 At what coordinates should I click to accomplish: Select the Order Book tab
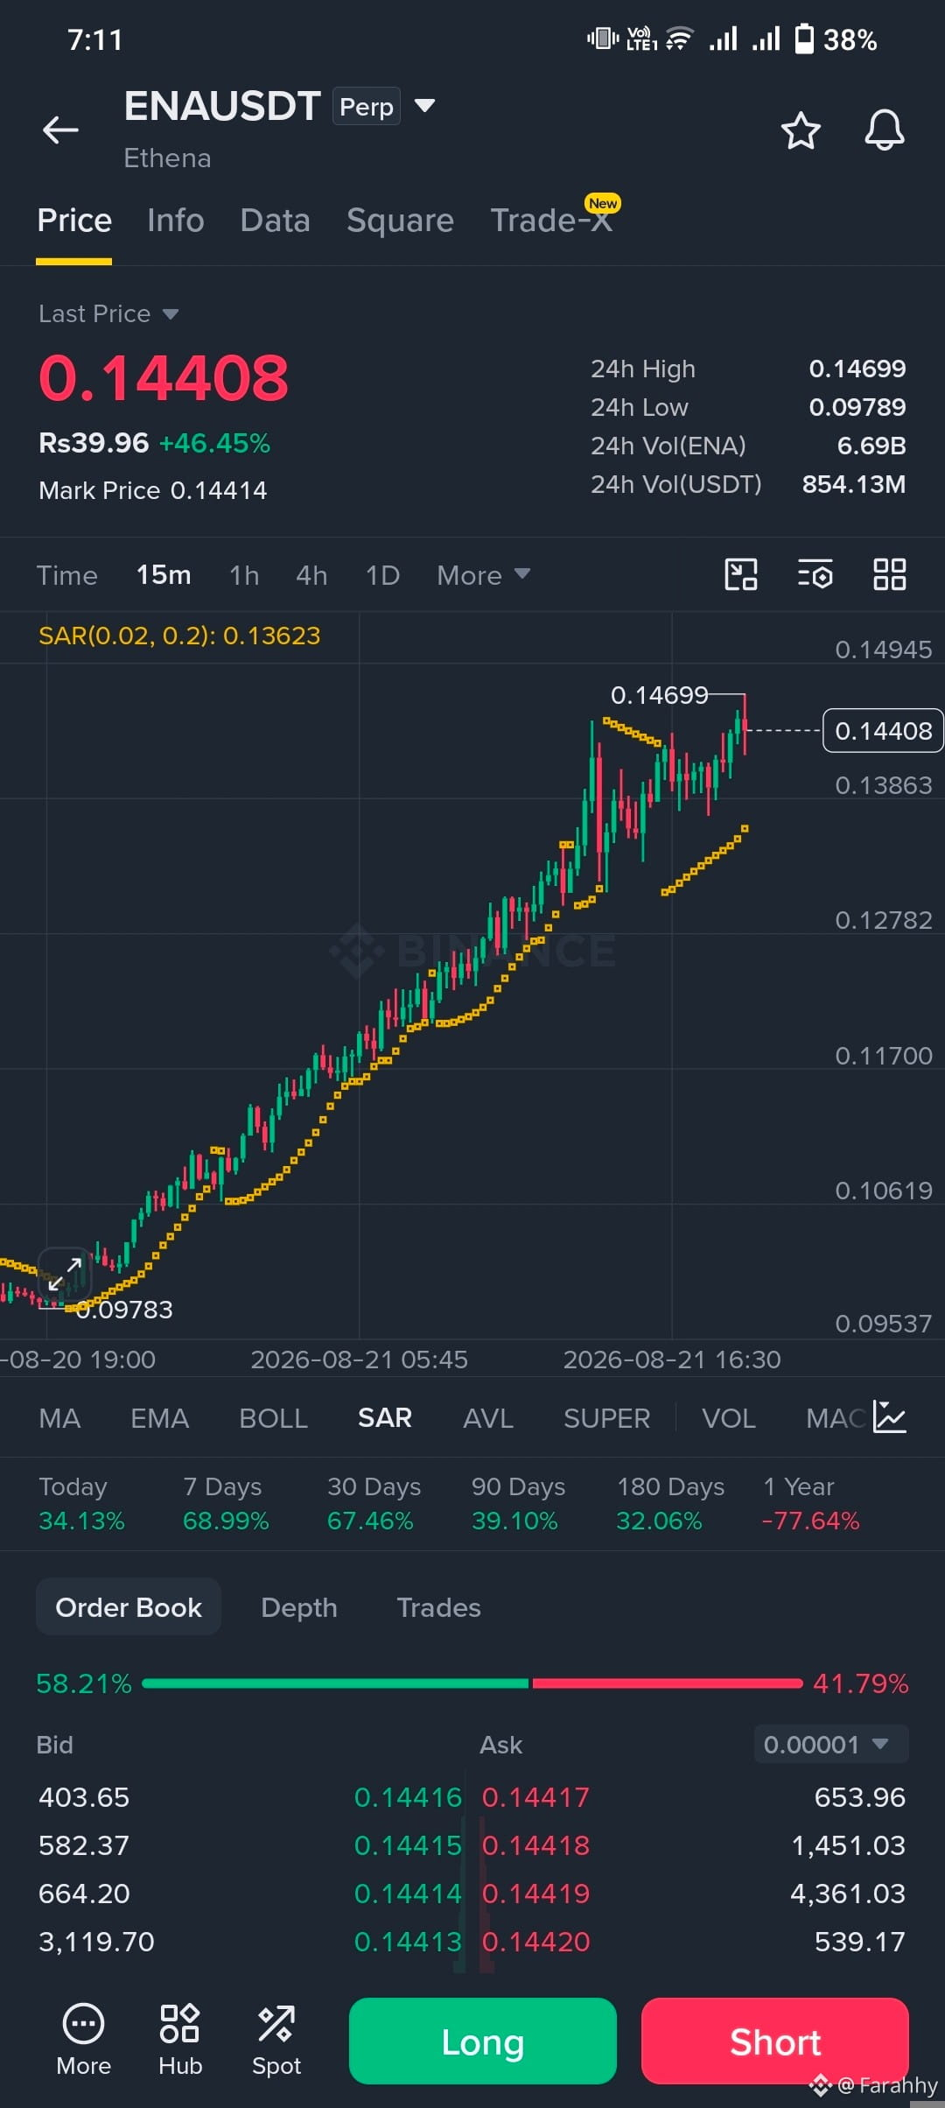pyautogui.click(x=129, y=1607)
